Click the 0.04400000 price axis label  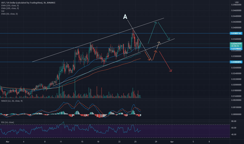236,16
